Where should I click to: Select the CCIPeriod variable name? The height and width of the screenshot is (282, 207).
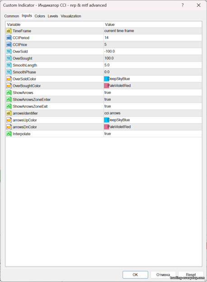(21, 38)
